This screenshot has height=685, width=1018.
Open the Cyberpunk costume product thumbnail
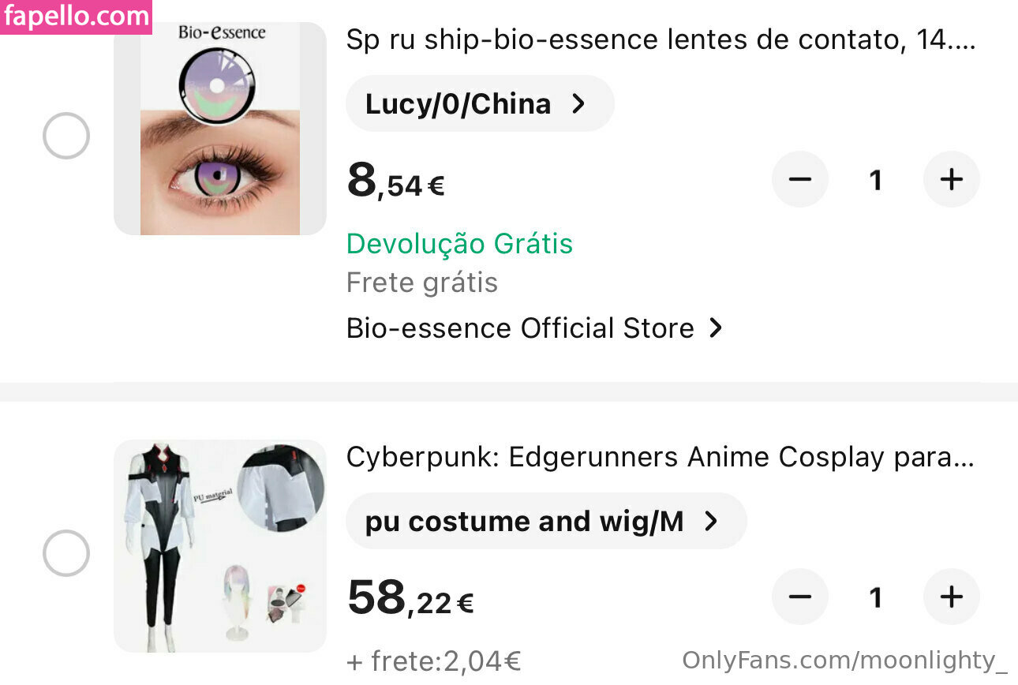tap(220, 546)
